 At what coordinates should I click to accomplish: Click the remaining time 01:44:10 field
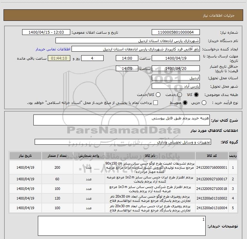coord(59,58)
